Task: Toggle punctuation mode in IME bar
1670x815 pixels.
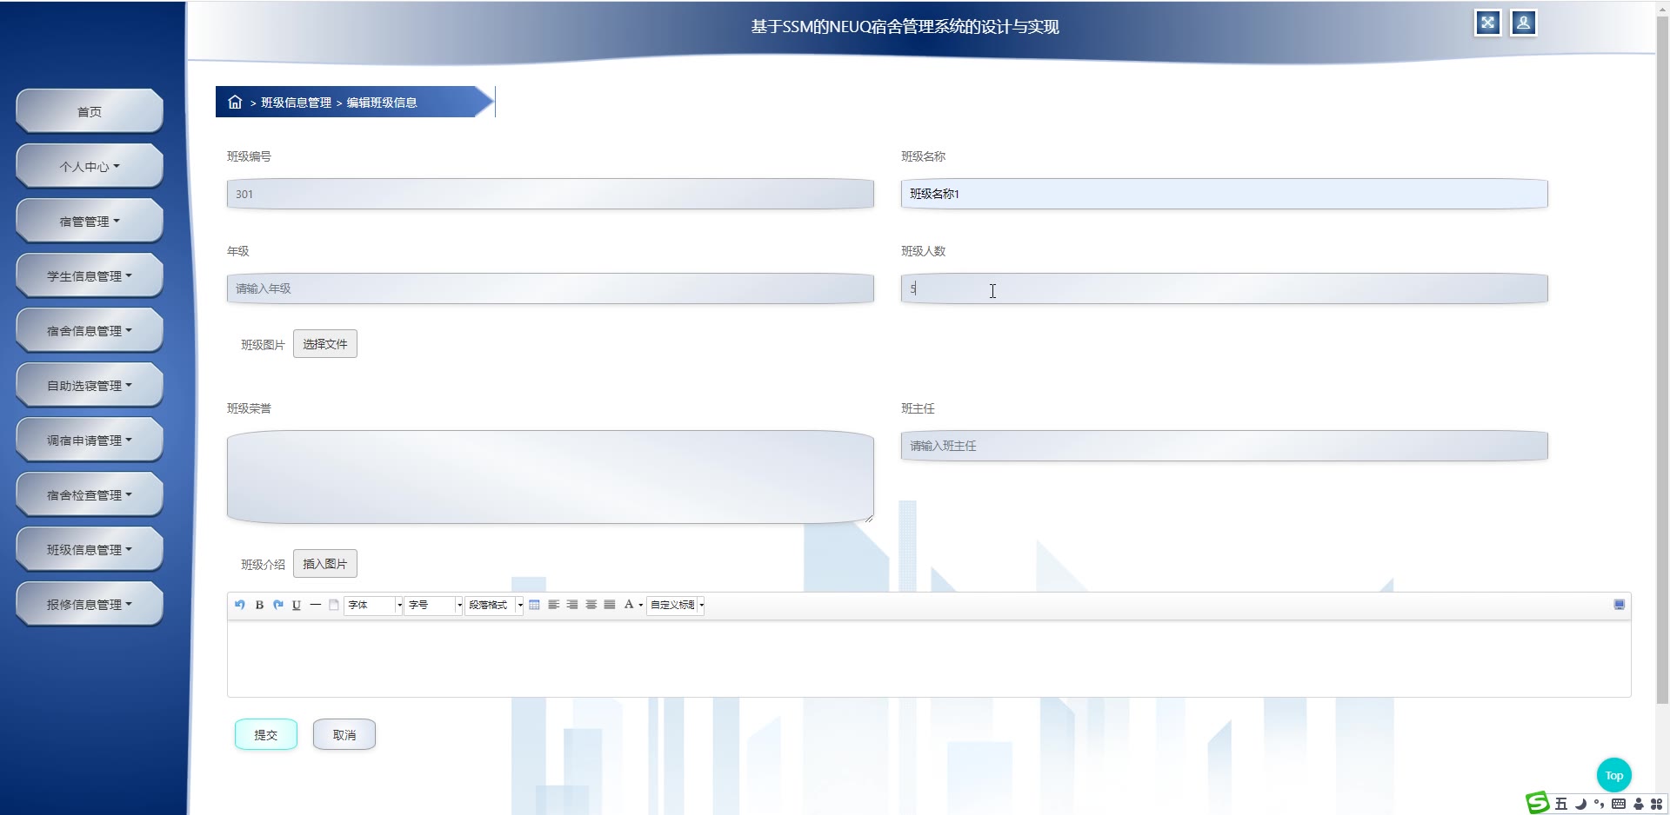Action: click(x=1599, y=804)
